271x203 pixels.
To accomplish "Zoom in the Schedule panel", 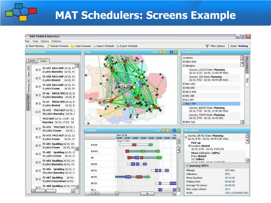I will pos(168,131).
